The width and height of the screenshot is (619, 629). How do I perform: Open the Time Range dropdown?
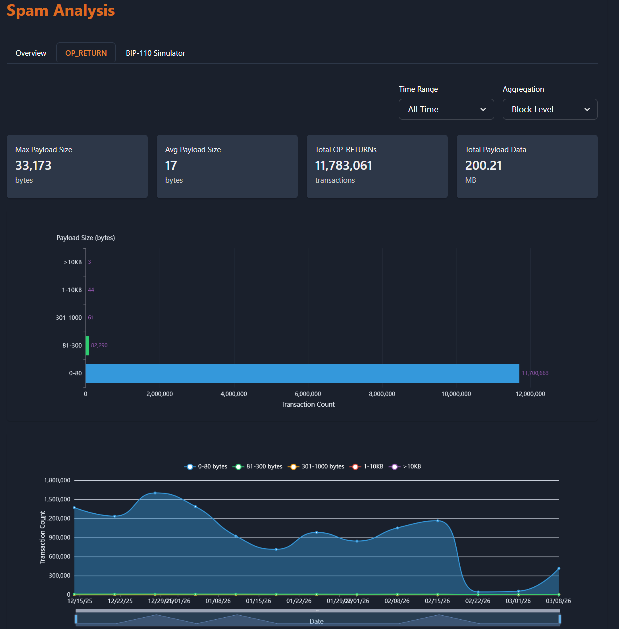446,109
